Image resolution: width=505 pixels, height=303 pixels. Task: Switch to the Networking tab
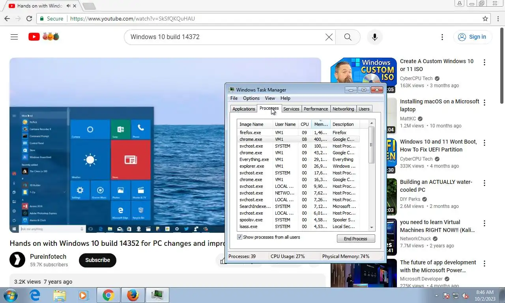pyautogui.click(x=343, y=109)
